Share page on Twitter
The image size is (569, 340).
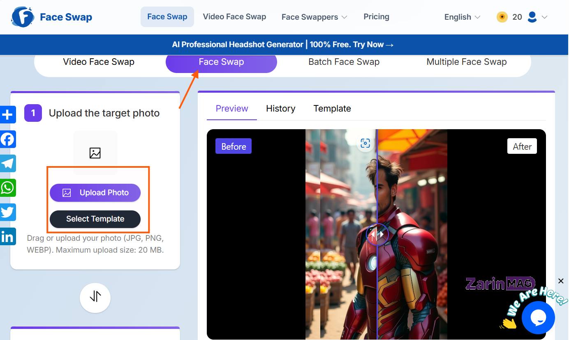pyautogui.click(x=8, y=212)
